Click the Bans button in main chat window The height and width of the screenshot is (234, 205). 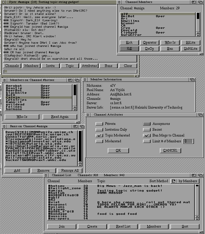(108, 66)
